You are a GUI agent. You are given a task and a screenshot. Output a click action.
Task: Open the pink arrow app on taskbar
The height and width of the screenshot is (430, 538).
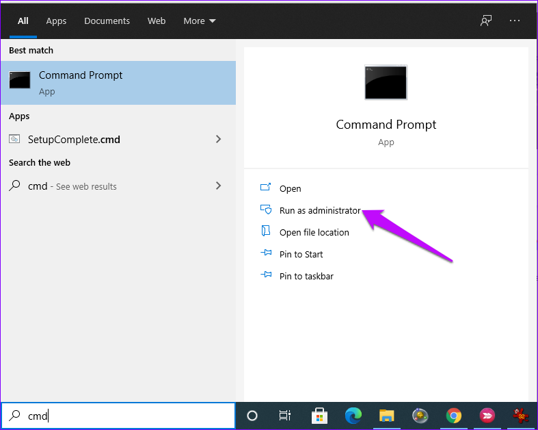tap(487, 416)
